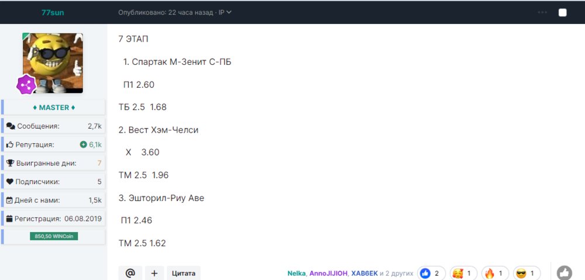Open Nelka's profile from reactions list
The width and height of the screenshot is (585, 280).
(297, 273)
